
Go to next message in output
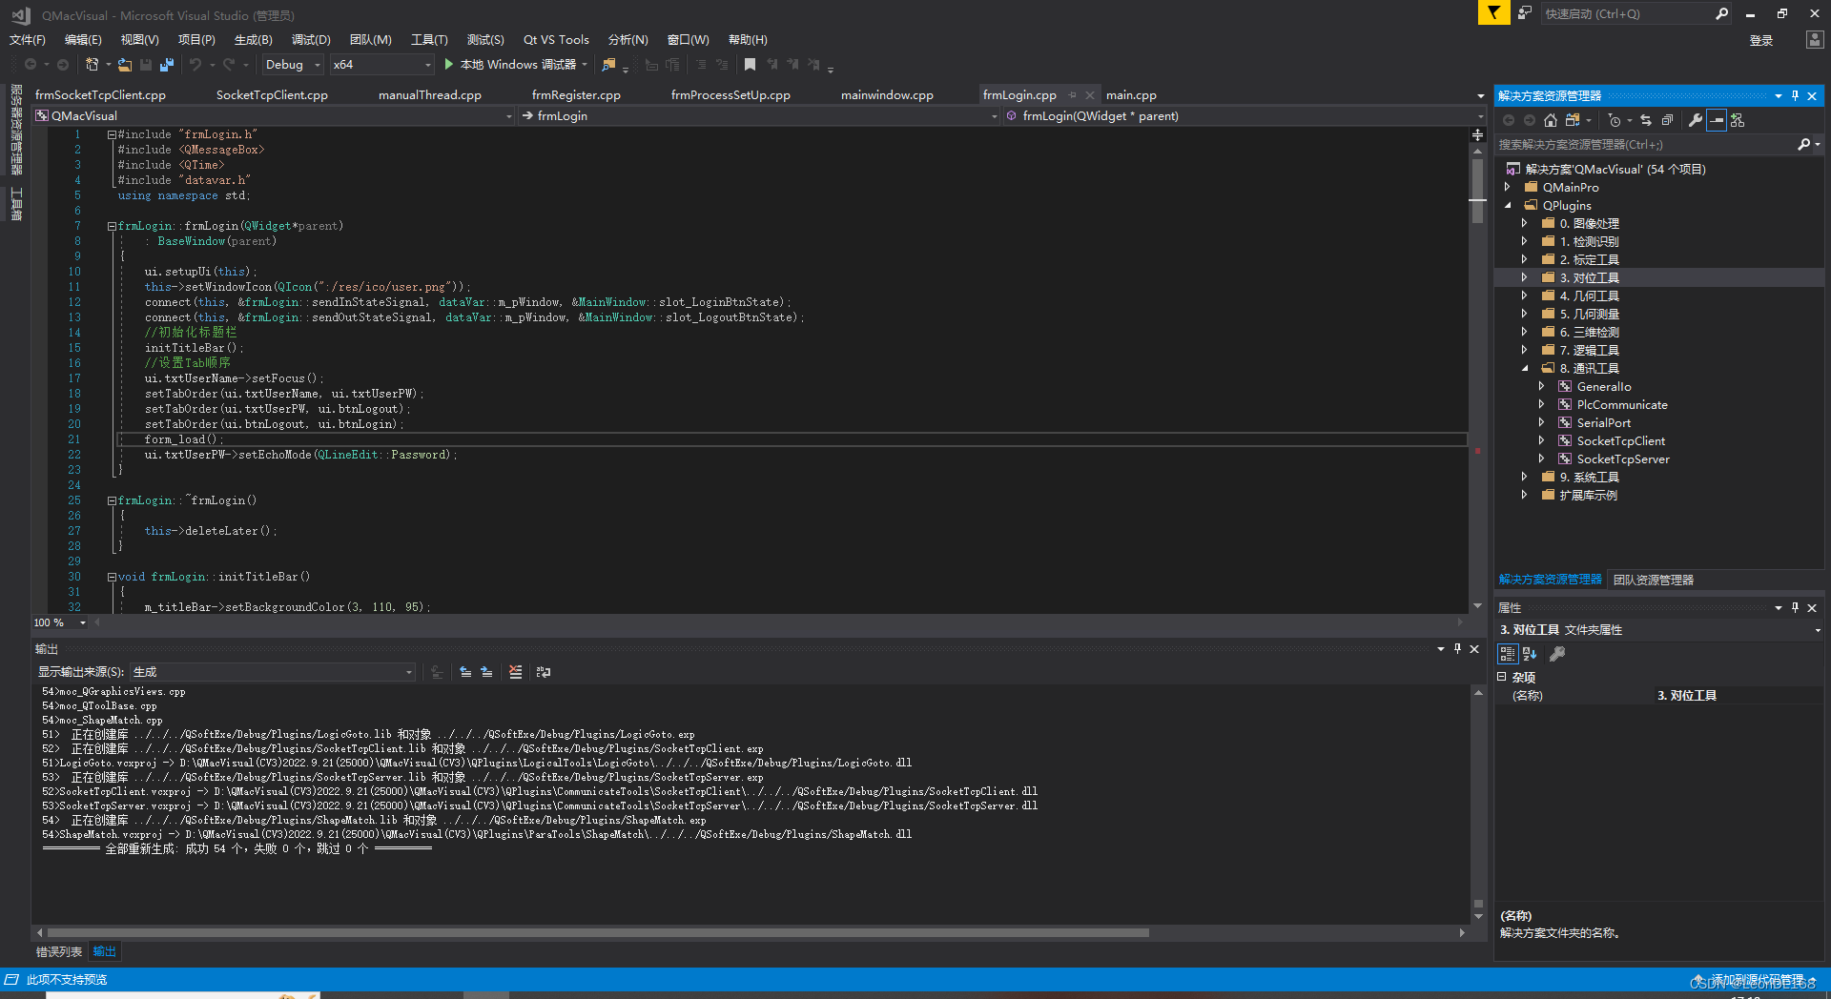[486, 672]
